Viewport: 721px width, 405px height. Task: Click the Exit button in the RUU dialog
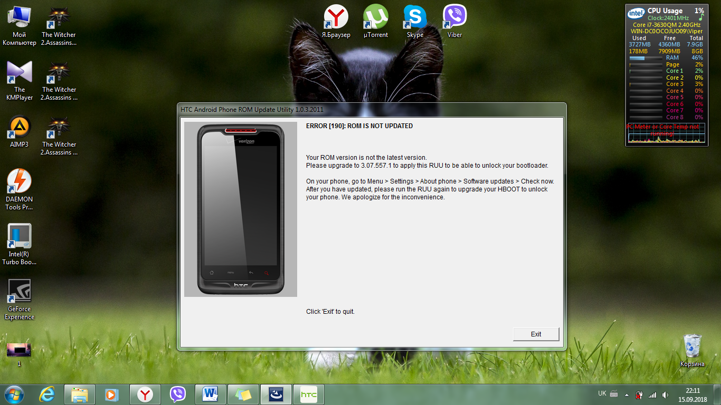click(x=536, y=334)
